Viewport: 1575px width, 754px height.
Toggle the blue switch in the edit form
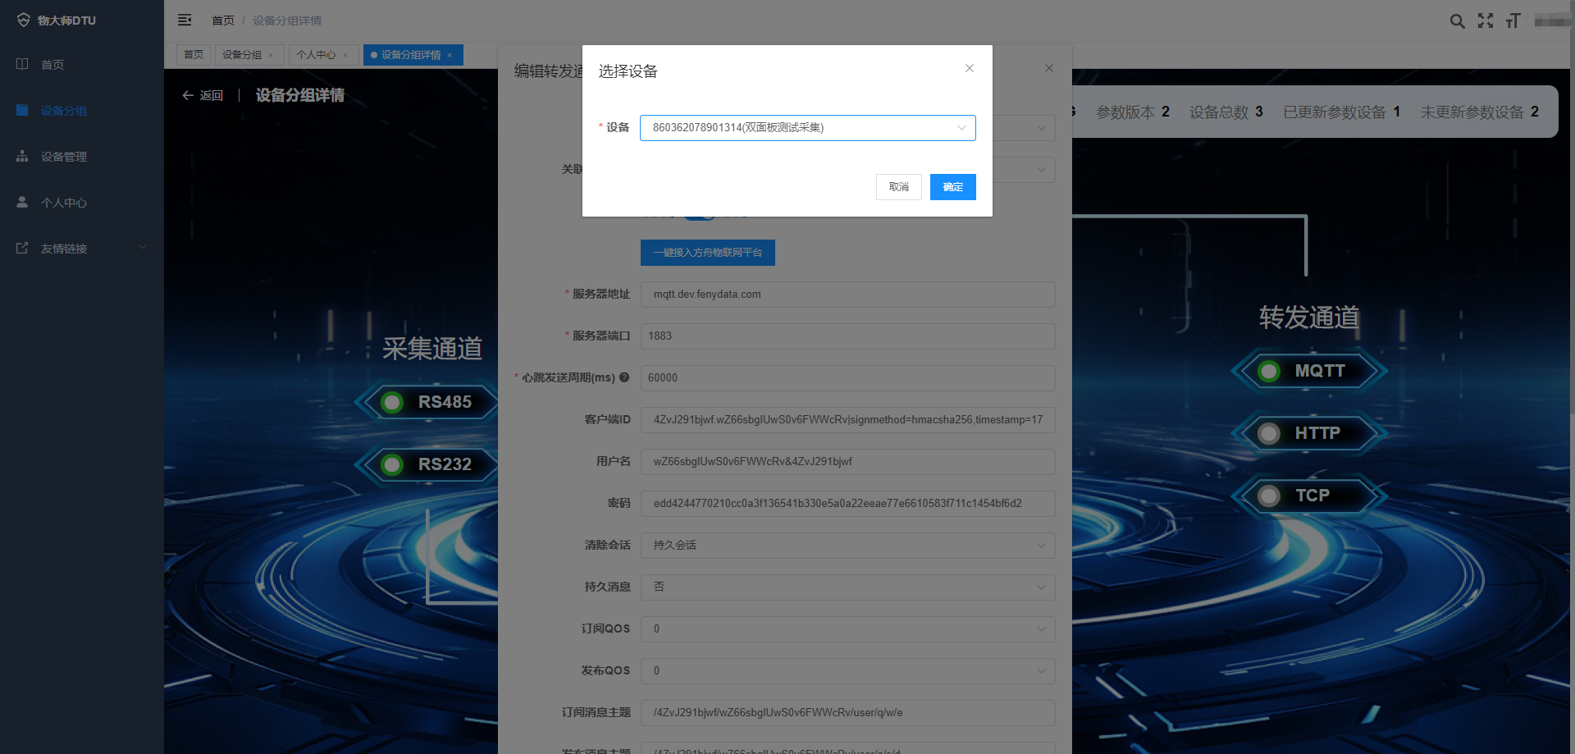700,212
